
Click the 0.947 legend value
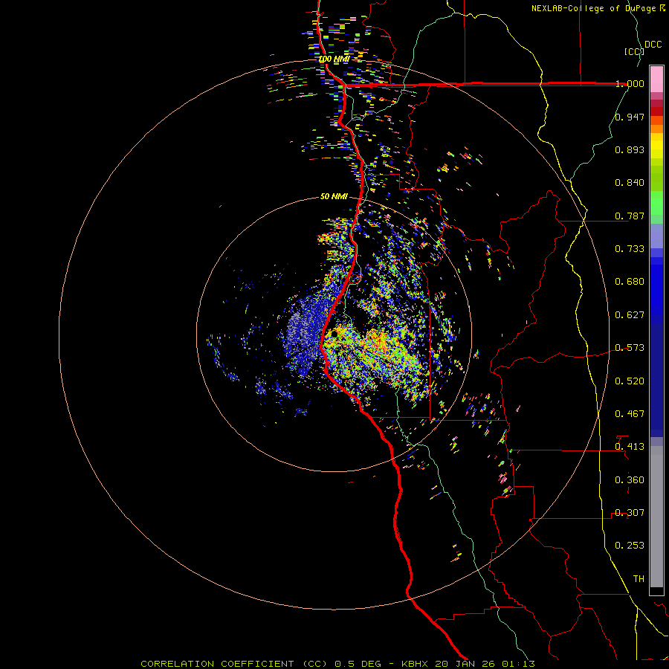pos(630,117)
